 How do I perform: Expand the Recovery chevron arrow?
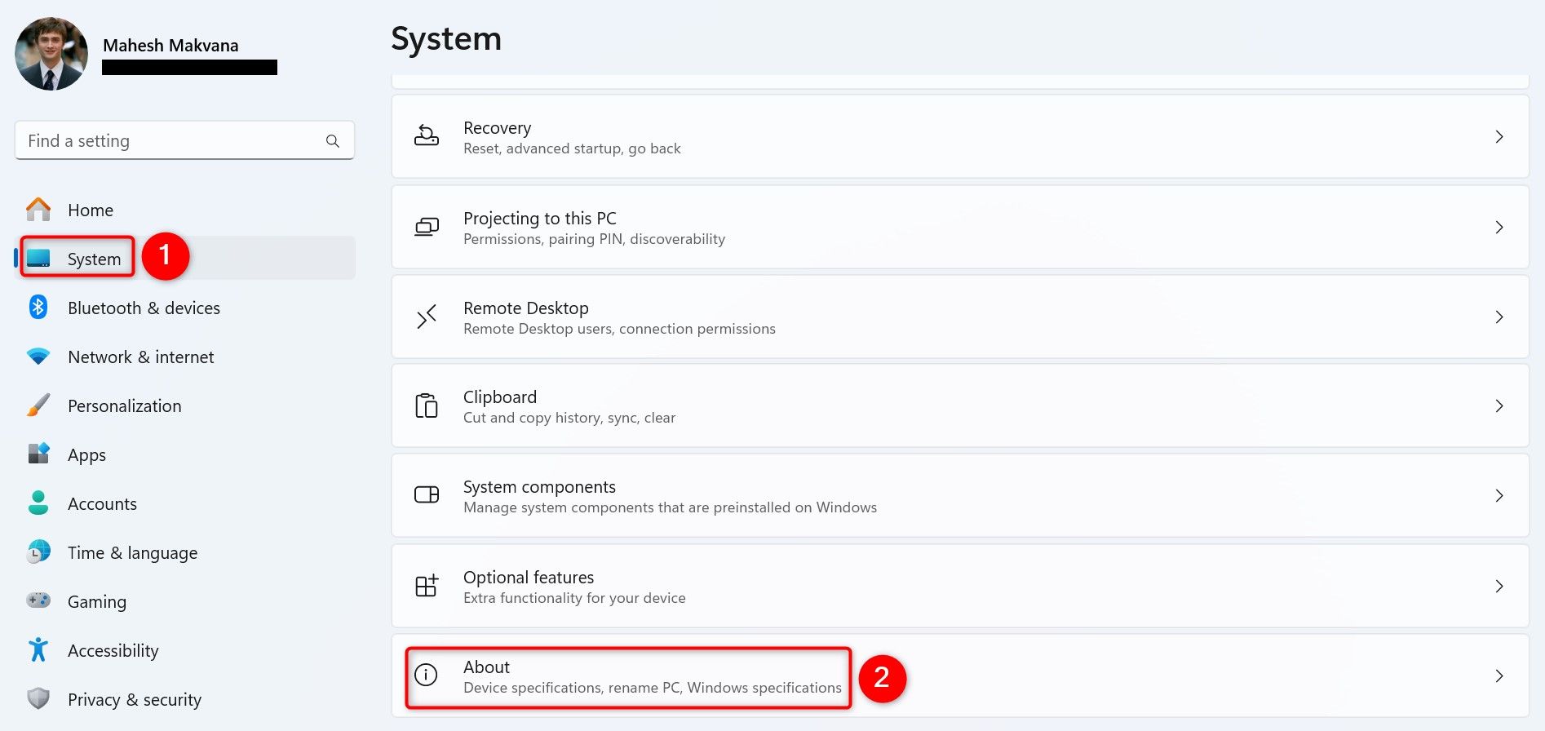click(1499, 136)
